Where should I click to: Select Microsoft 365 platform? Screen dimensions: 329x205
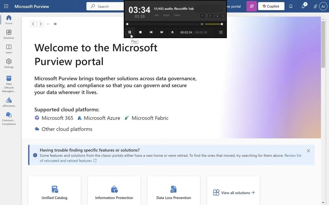54,118
